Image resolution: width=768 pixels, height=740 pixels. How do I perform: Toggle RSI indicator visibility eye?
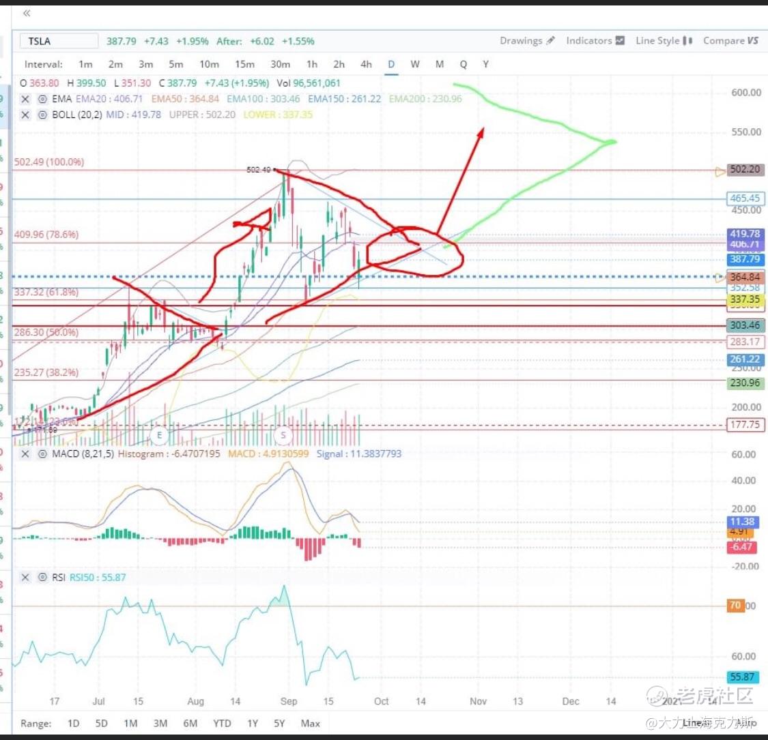[42, 578]
